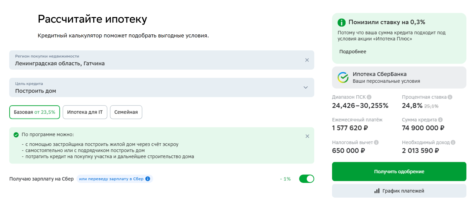Click the info icon beside 'Процентная ставка'
Viewport: 476px width, 217px height.
450,97
